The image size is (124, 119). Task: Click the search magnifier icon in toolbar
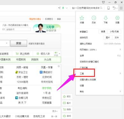pyautogui.click(x=101, y=8)
